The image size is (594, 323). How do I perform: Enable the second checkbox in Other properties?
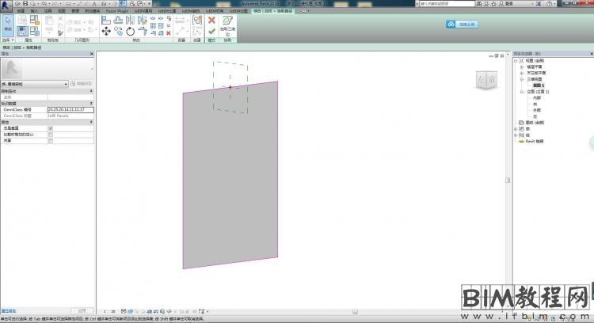(51, 134)
